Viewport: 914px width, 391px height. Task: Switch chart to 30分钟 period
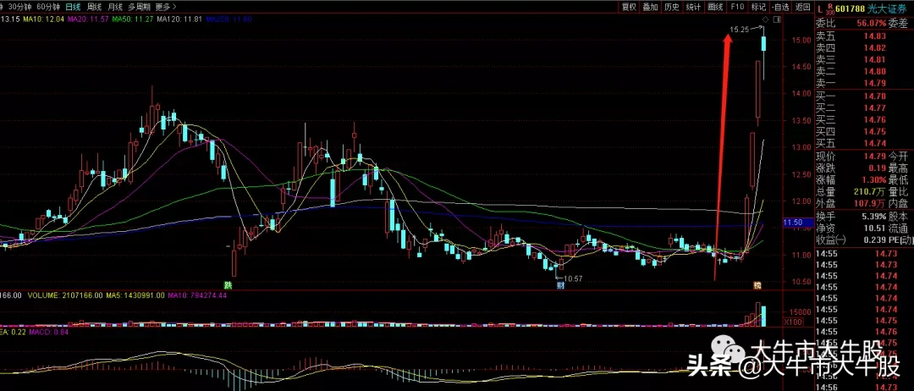tap(19, 6)
